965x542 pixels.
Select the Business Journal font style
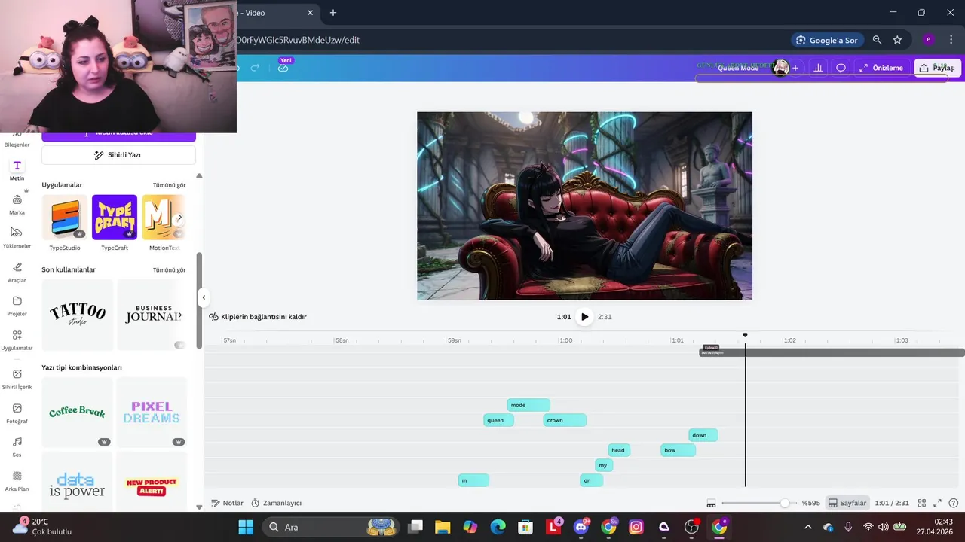click(152, 315)
